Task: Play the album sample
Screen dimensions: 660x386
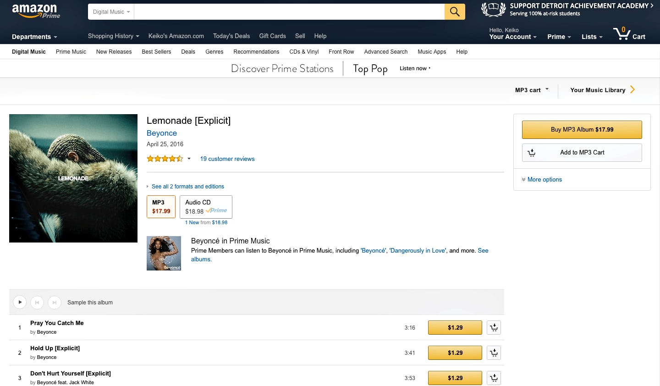Action: pyautogui.click(x=20, y=302)
